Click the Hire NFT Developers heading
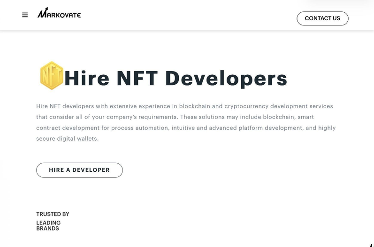This screenshot has height=247, width=374. [x=176, y=79]
